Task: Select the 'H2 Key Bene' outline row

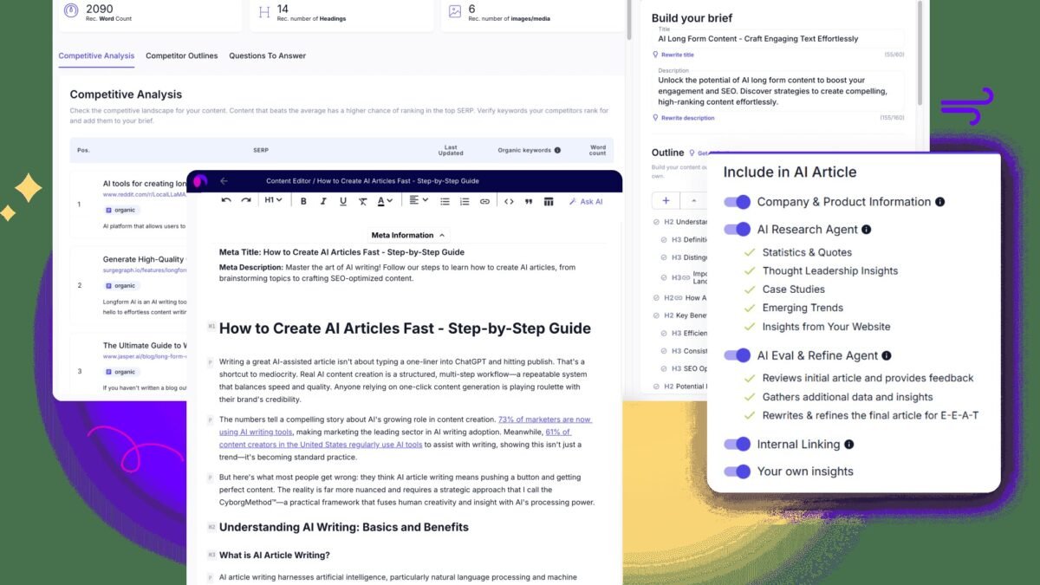Action: pos(680,315)
